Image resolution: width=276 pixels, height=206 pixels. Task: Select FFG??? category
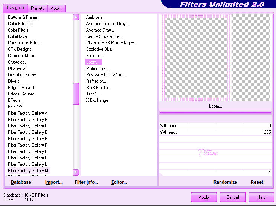point(15,107)
